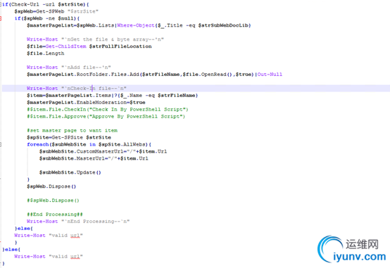Click $masterPageList.EnableModeration=$true line
The height and width of the screenshot is (268, 390).
tap(86, 103)
